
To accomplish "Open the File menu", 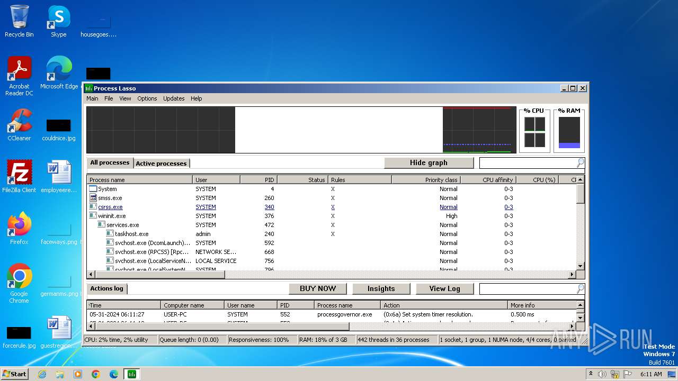I will tap(109, 98).
